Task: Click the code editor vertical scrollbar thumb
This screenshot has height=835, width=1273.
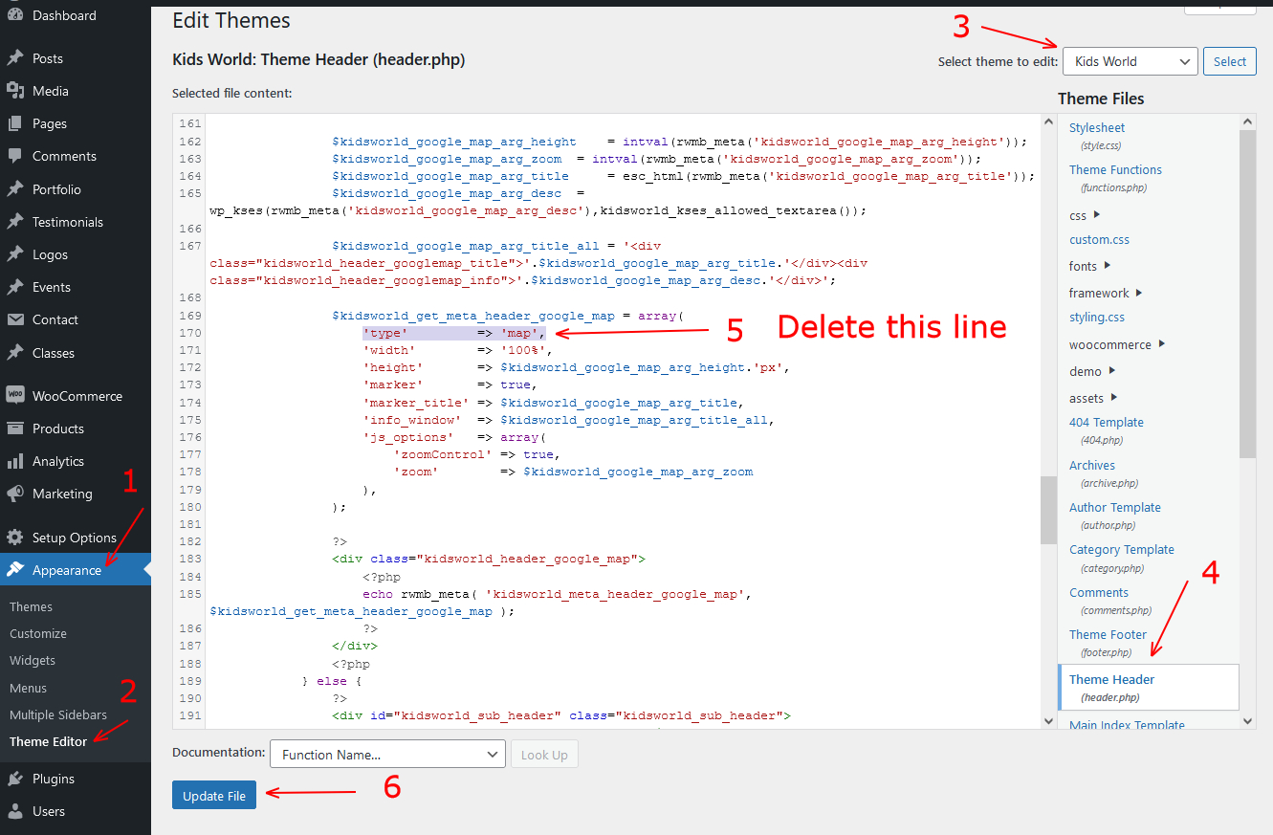Action: tap(1048, 510)
